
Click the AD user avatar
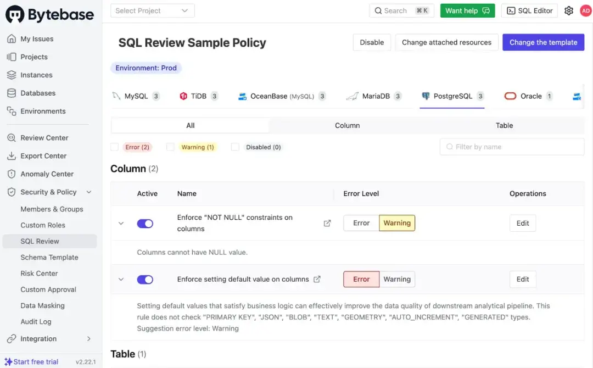click(x=584, y=10)
